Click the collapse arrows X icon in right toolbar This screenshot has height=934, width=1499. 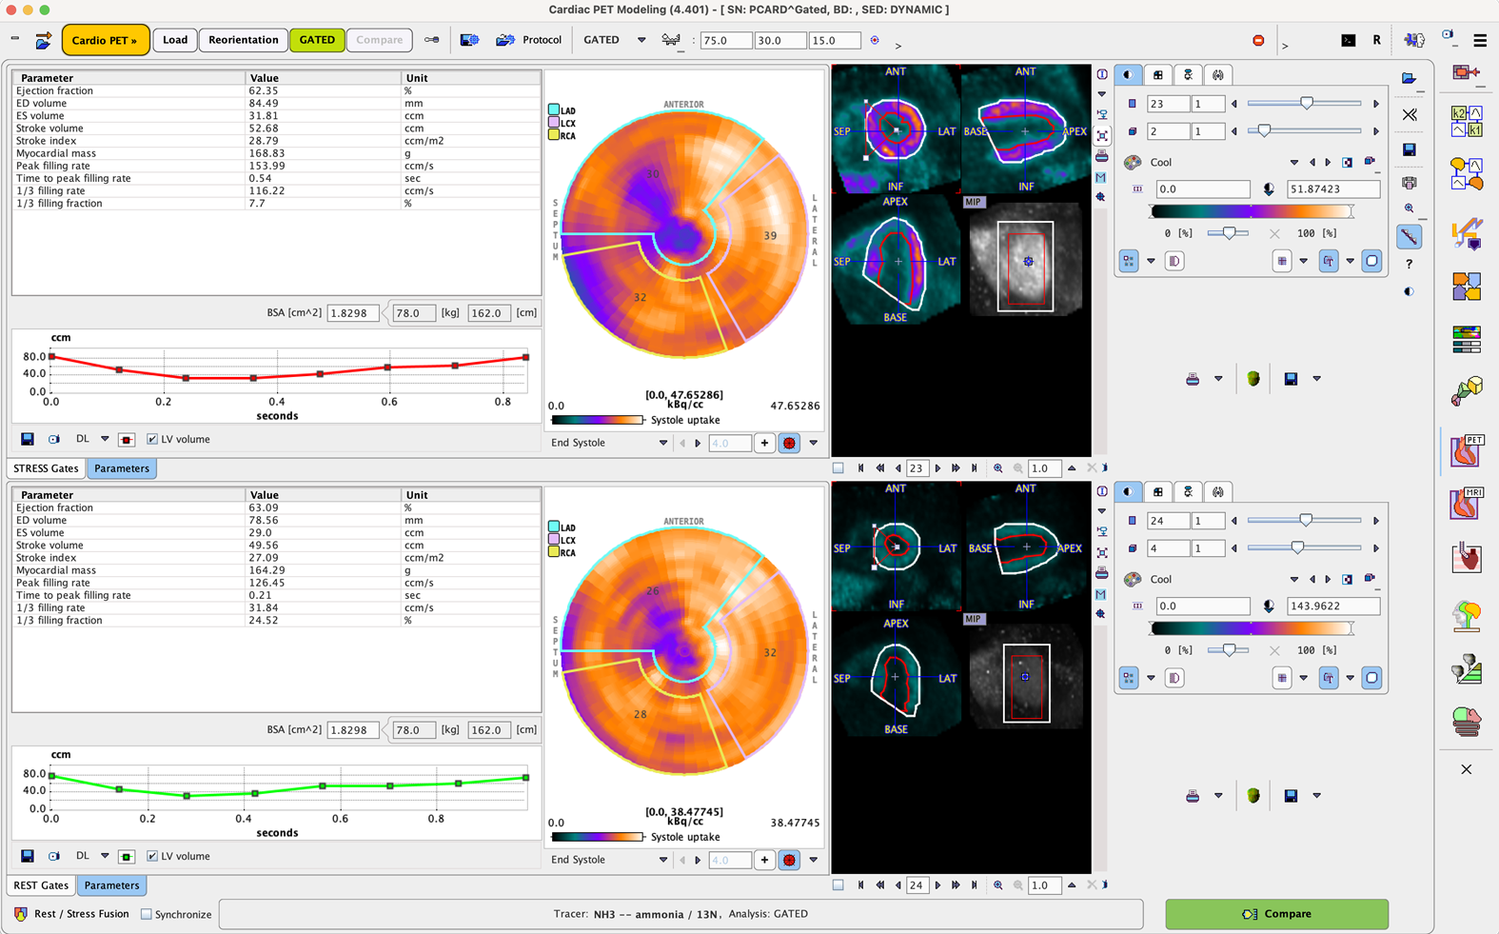(x=1410, y=114)
